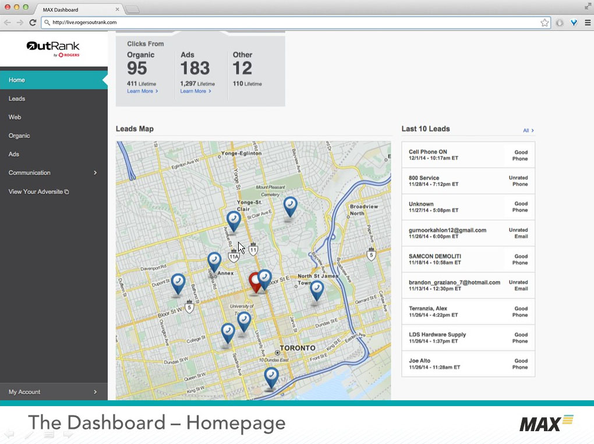Screen dimensions: 594x444
Task: Click the phone pin near Yonge-St. Clair
Action: (234, 221)
